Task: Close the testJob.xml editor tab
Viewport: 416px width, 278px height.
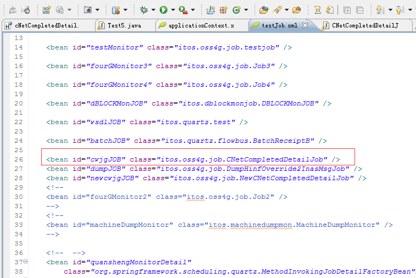Action: coord(305,25)
